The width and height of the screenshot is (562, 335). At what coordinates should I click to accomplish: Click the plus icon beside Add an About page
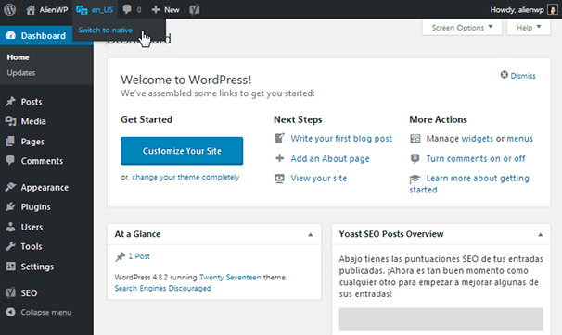pos(279,158)
